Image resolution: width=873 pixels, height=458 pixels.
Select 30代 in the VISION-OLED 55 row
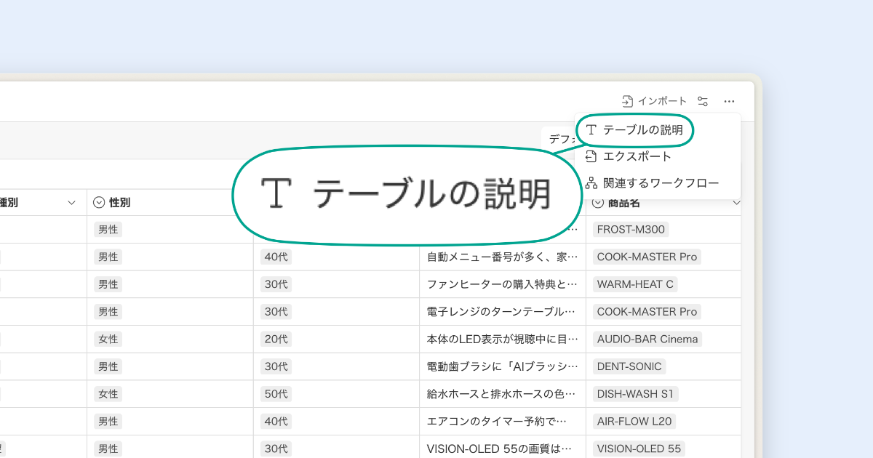pyautogui.click(x=276, y=449)
